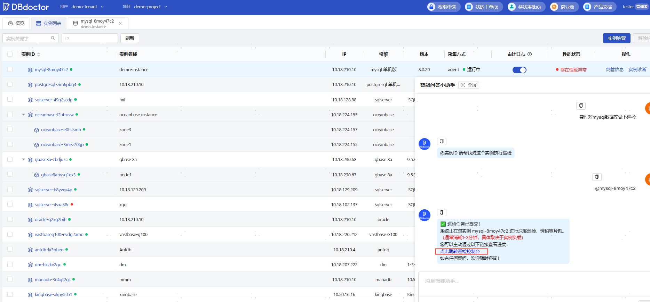Click the IP filter input field
This screenshot has height=302, width=650.
[x=90, y=38]
